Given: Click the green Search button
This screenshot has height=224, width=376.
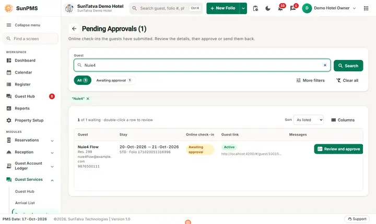Looking at the screenshot, I should pyautogui.click(x=348, y=66).
